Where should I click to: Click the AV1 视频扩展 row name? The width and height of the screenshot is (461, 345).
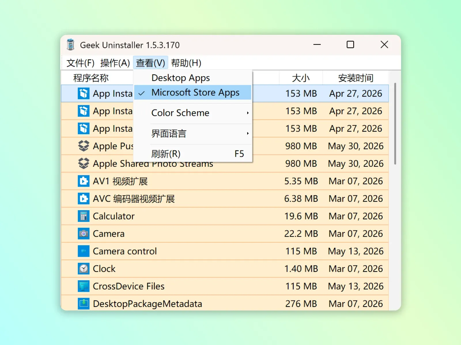(x=120, y=181)
